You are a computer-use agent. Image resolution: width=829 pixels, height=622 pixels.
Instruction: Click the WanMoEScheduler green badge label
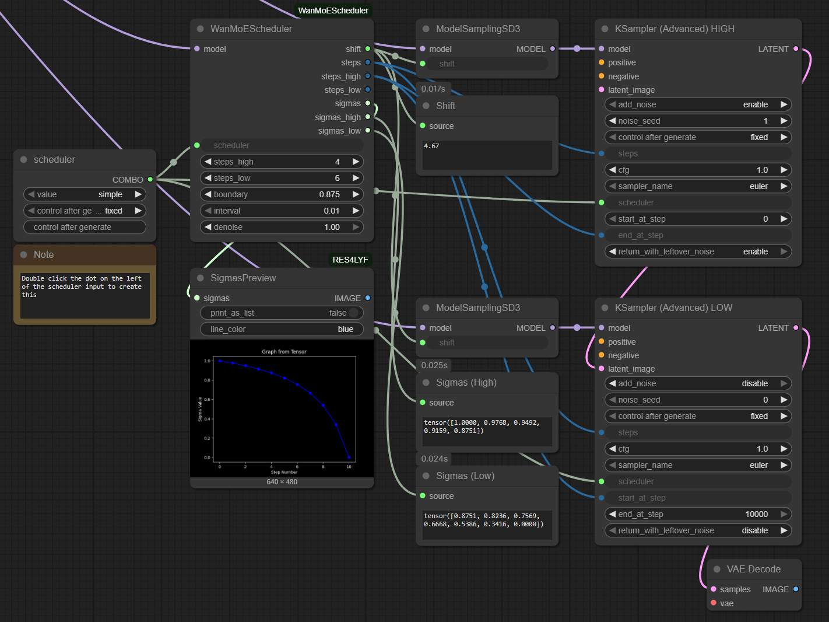click(x=333, y=11)
